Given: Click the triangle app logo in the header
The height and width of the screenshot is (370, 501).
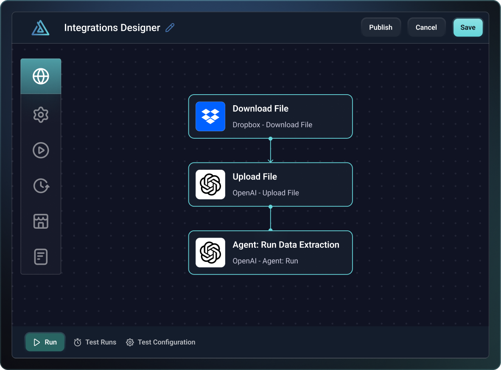Looking at the screenshot, I should click(x=40, y=27).
